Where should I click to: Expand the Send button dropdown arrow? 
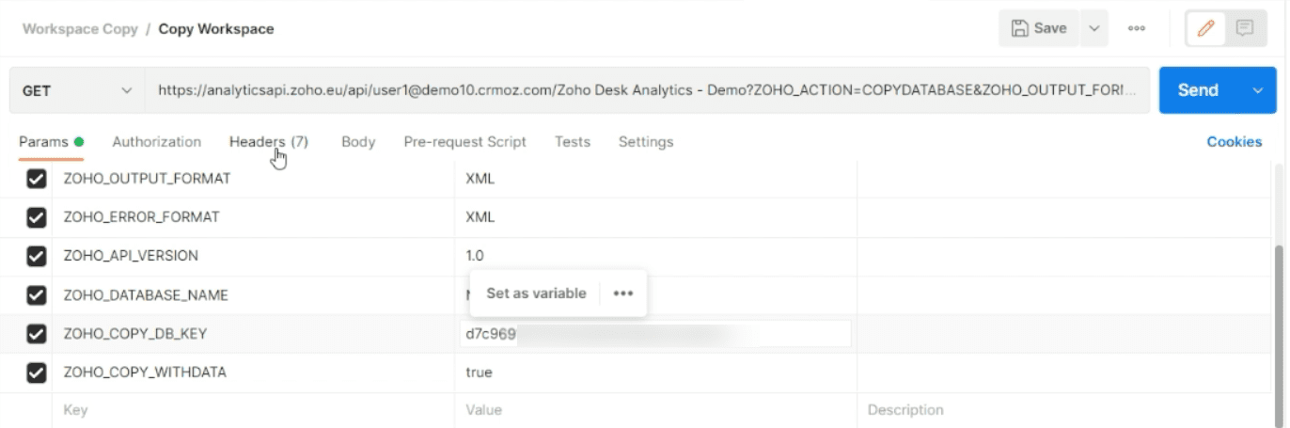(x=1258, y=90)
